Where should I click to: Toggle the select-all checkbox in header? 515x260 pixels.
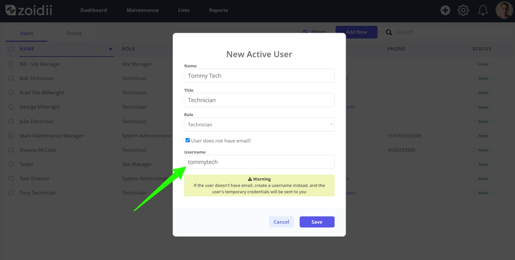pyautogui.click(x=11, y=49)
